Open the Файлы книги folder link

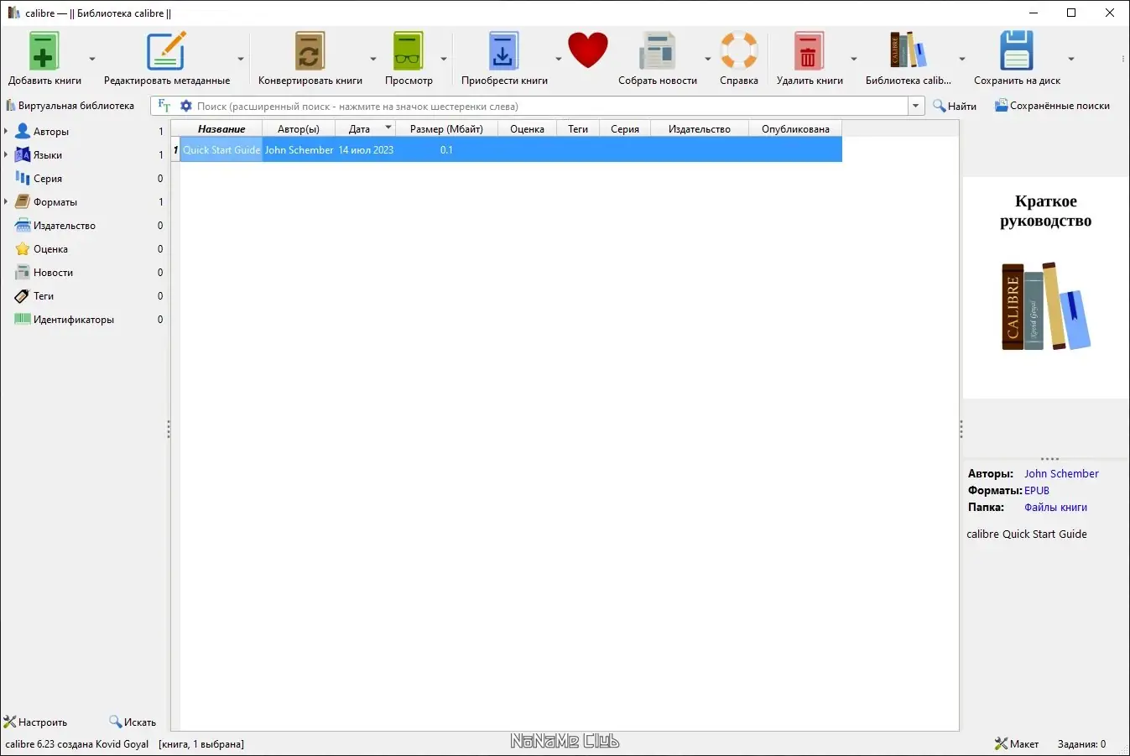(x=1055, y=508)
